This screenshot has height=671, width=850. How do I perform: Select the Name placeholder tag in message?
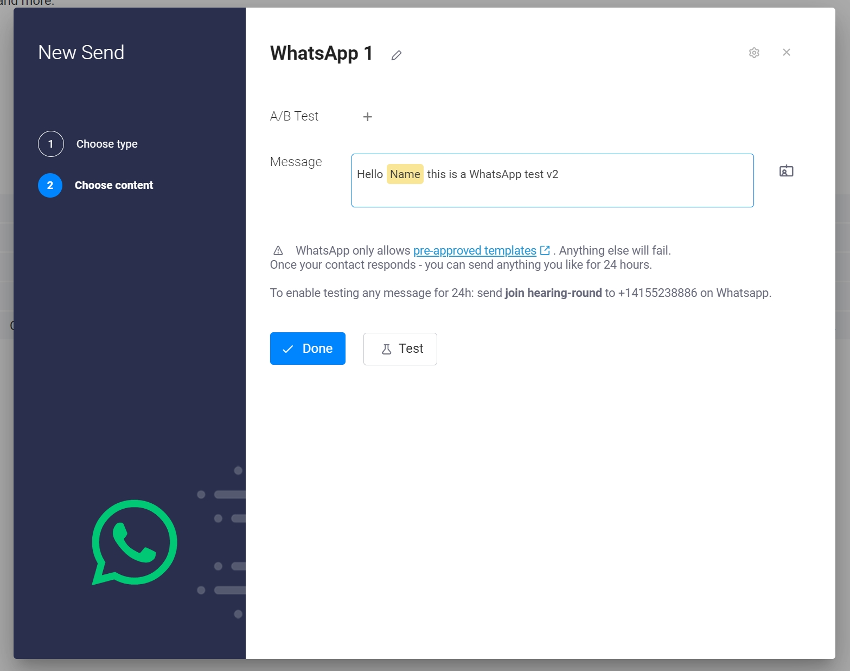[405, 174]
